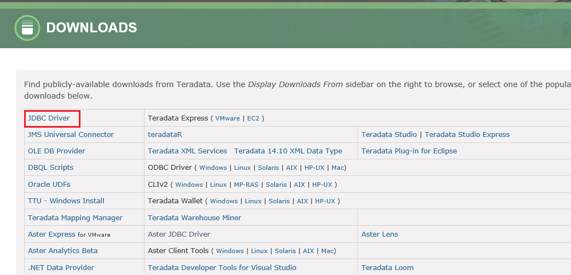
Task: Open the .NET Data Provider link
Action: pyautogui.click(x=61, y=267)
